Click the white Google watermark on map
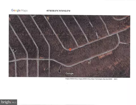Viewport: 136px width, 105px height. point(70,73)
